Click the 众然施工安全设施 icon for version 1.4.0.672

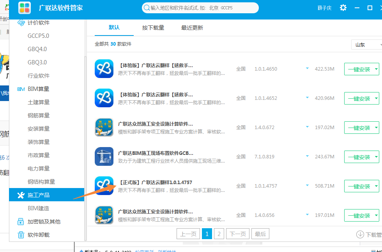pyautogui.click(x=104, y=127)
